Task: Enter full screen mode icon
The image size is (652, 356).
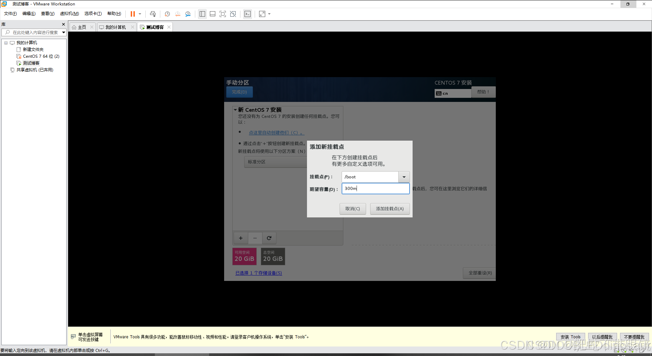Action: pos(223,14)
